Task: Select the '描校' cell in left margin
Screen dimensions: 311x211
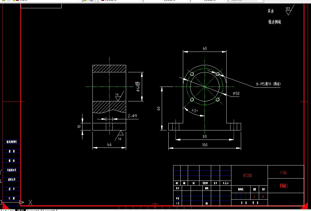Action: 12,161
